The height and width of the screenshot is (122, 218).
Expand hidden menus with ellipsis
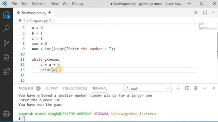90,4
